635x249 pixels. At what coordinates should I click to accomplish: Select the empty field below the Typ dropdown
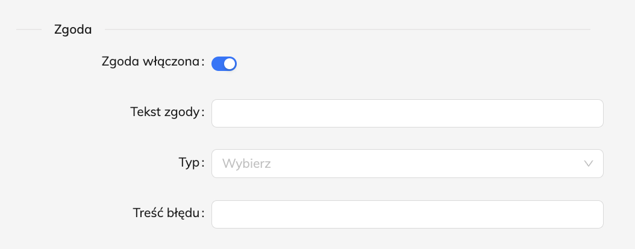(x=407, y=214)
